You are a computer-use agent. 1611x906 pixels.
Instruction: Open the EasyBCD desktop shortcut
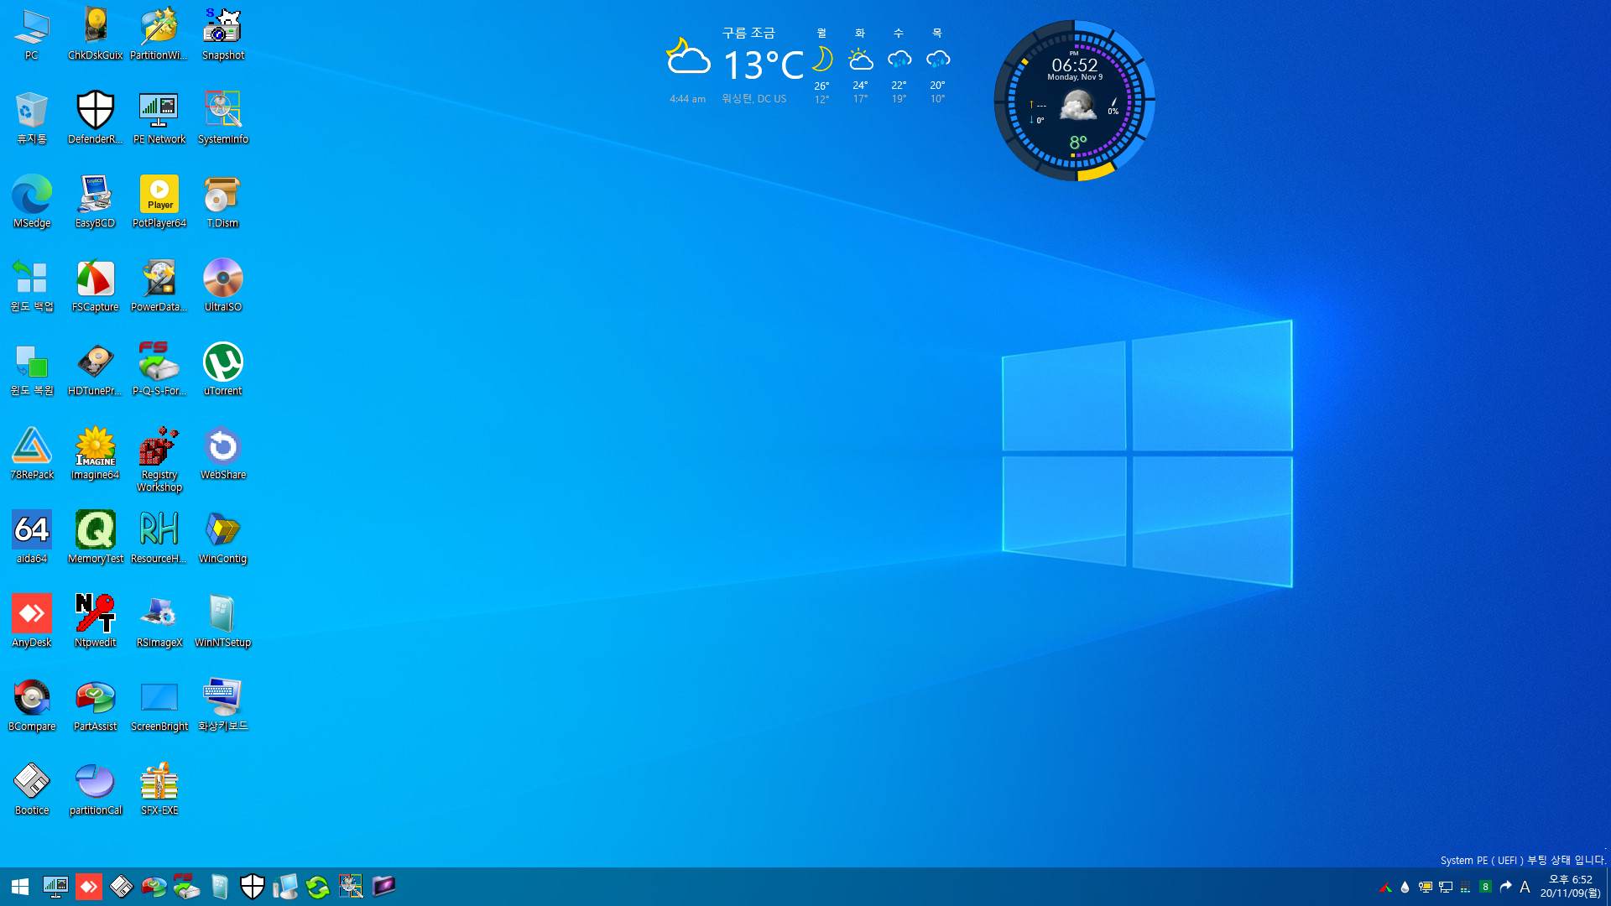[x=96, y=202]
